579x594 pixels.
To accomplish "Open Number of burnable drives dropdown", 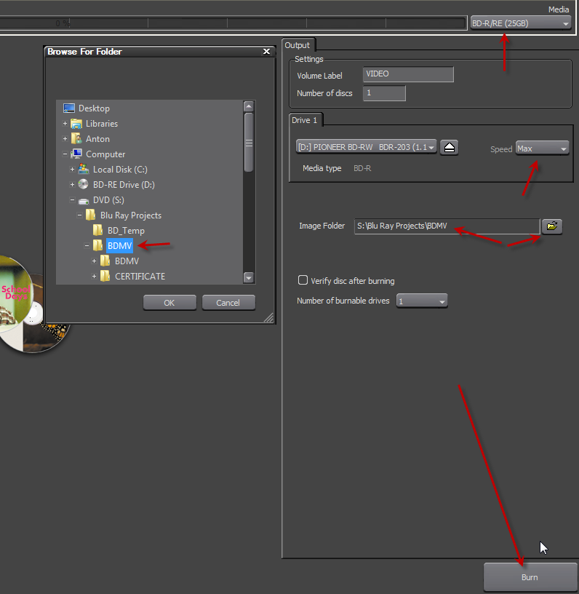I will (x=422, y=301).
